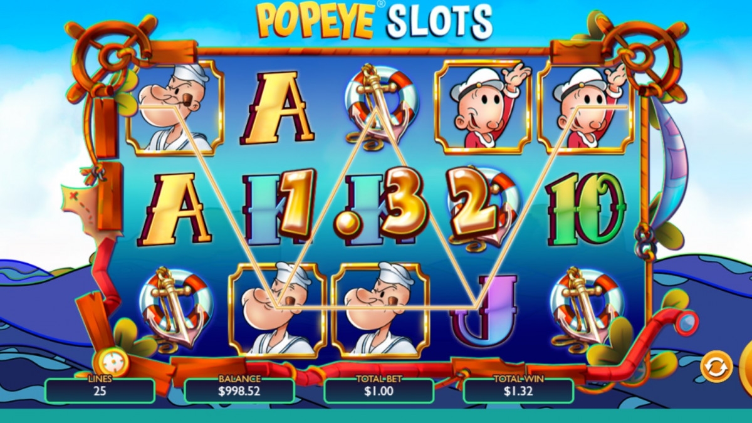The height and width of the screenshot is (423, 752).
Task: Click the orange autoplay refresh icon
Action: click(716, 366)
